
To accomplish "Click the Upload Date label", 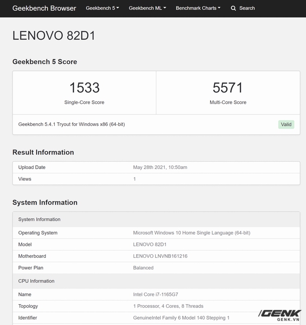I will click(x=32, y=167).
